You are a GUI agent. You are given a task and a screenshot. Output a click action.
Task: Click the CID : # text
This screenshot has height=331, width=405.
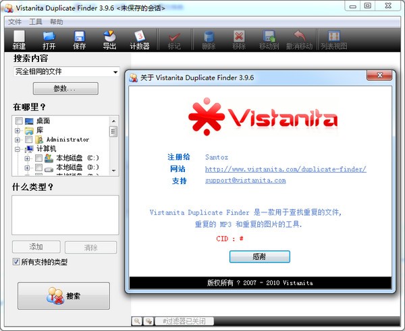(x=230, y=239)
